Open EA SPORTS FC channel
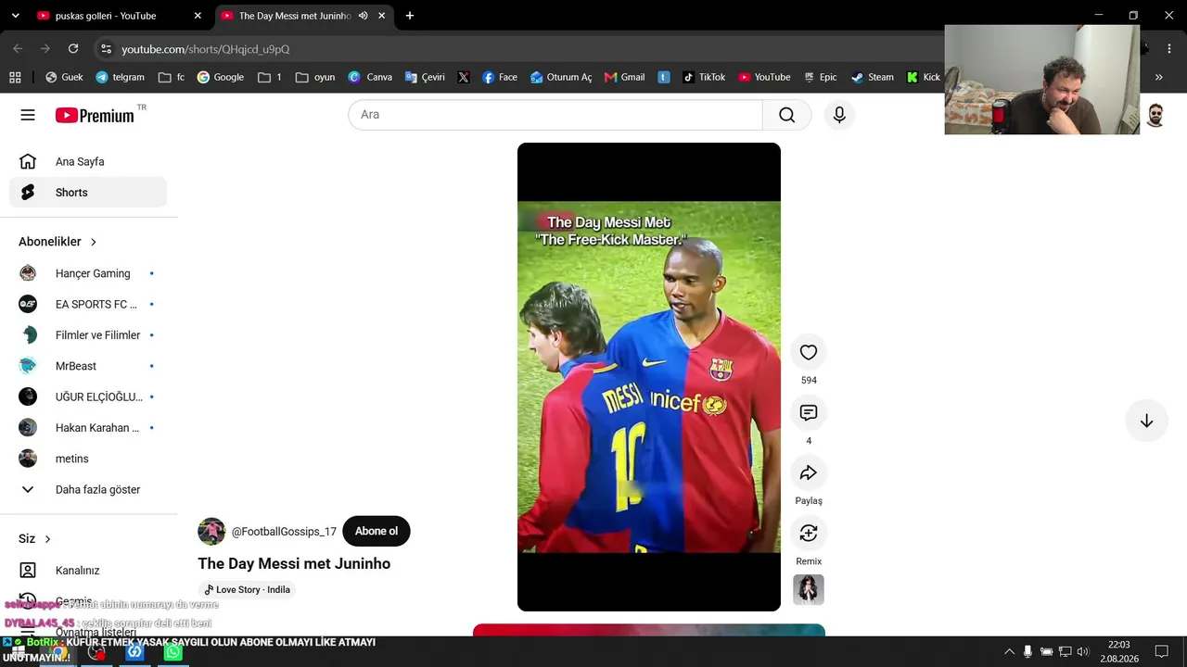Screen dimensions: 1187x667 pyautogui.click(x=88, y=304)
